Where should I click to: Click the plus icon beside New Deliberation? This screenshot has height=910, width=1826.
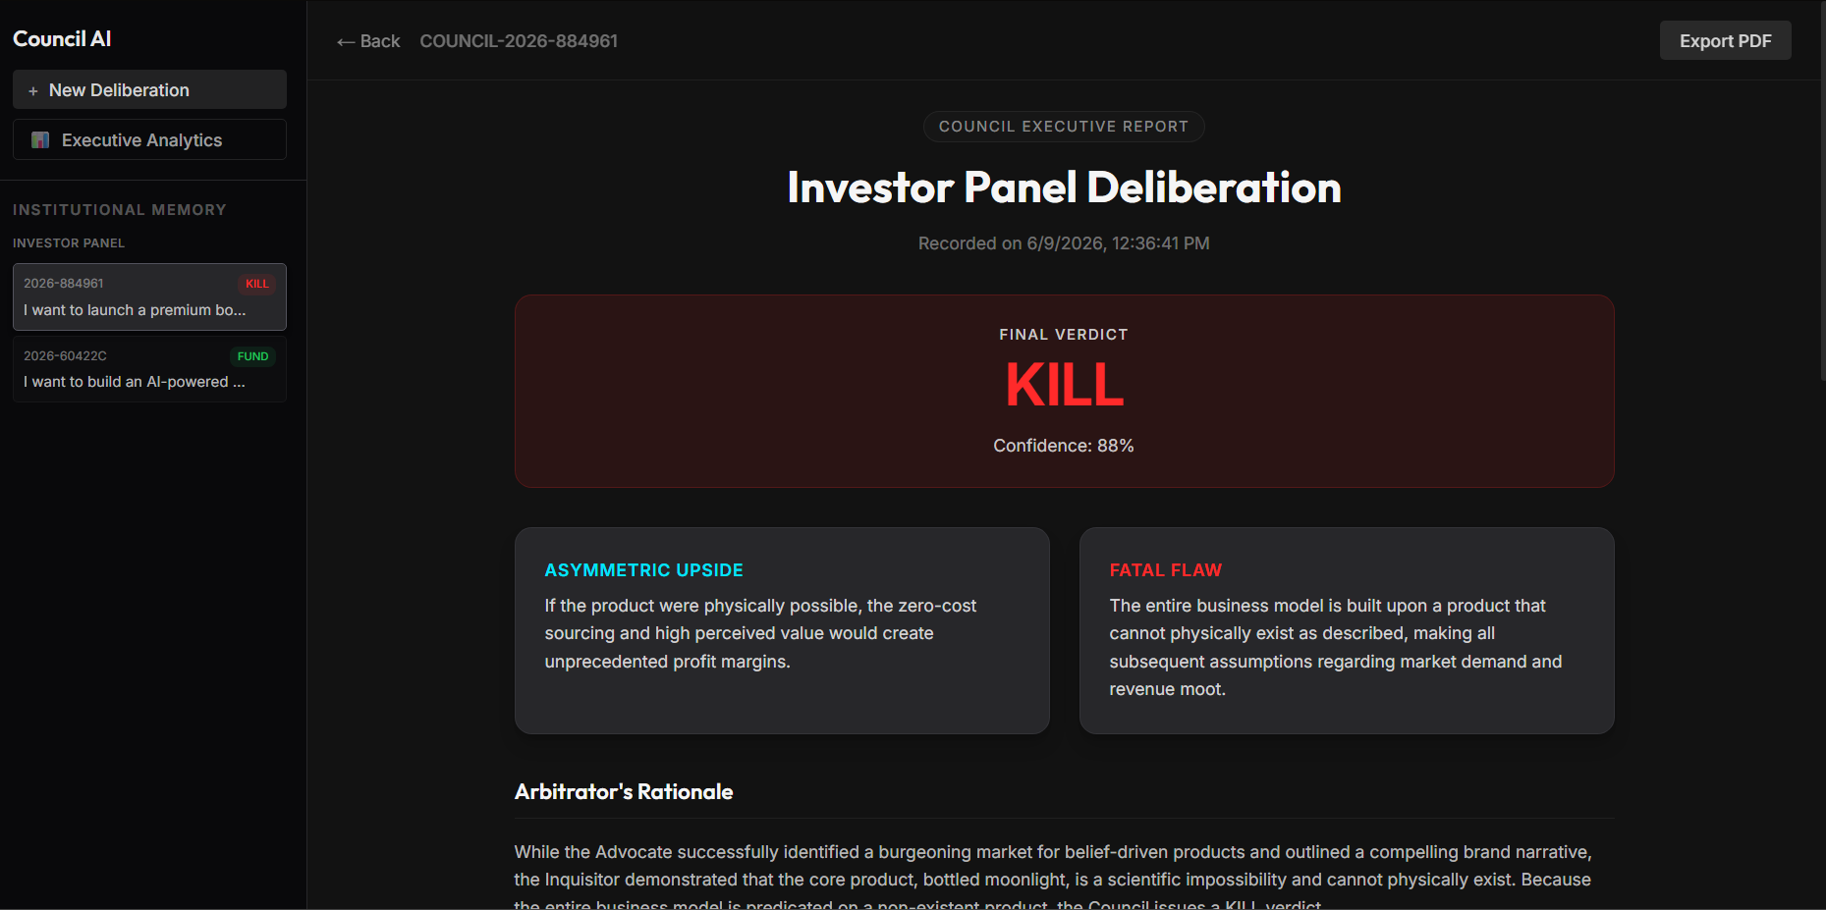tap(33, 90)
